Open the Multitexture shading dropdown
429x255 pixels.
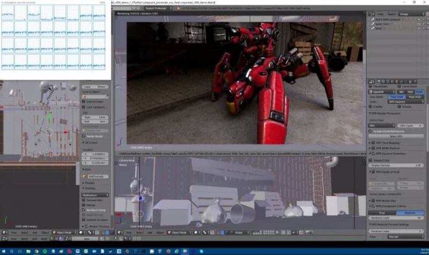[x=95, y=195]
